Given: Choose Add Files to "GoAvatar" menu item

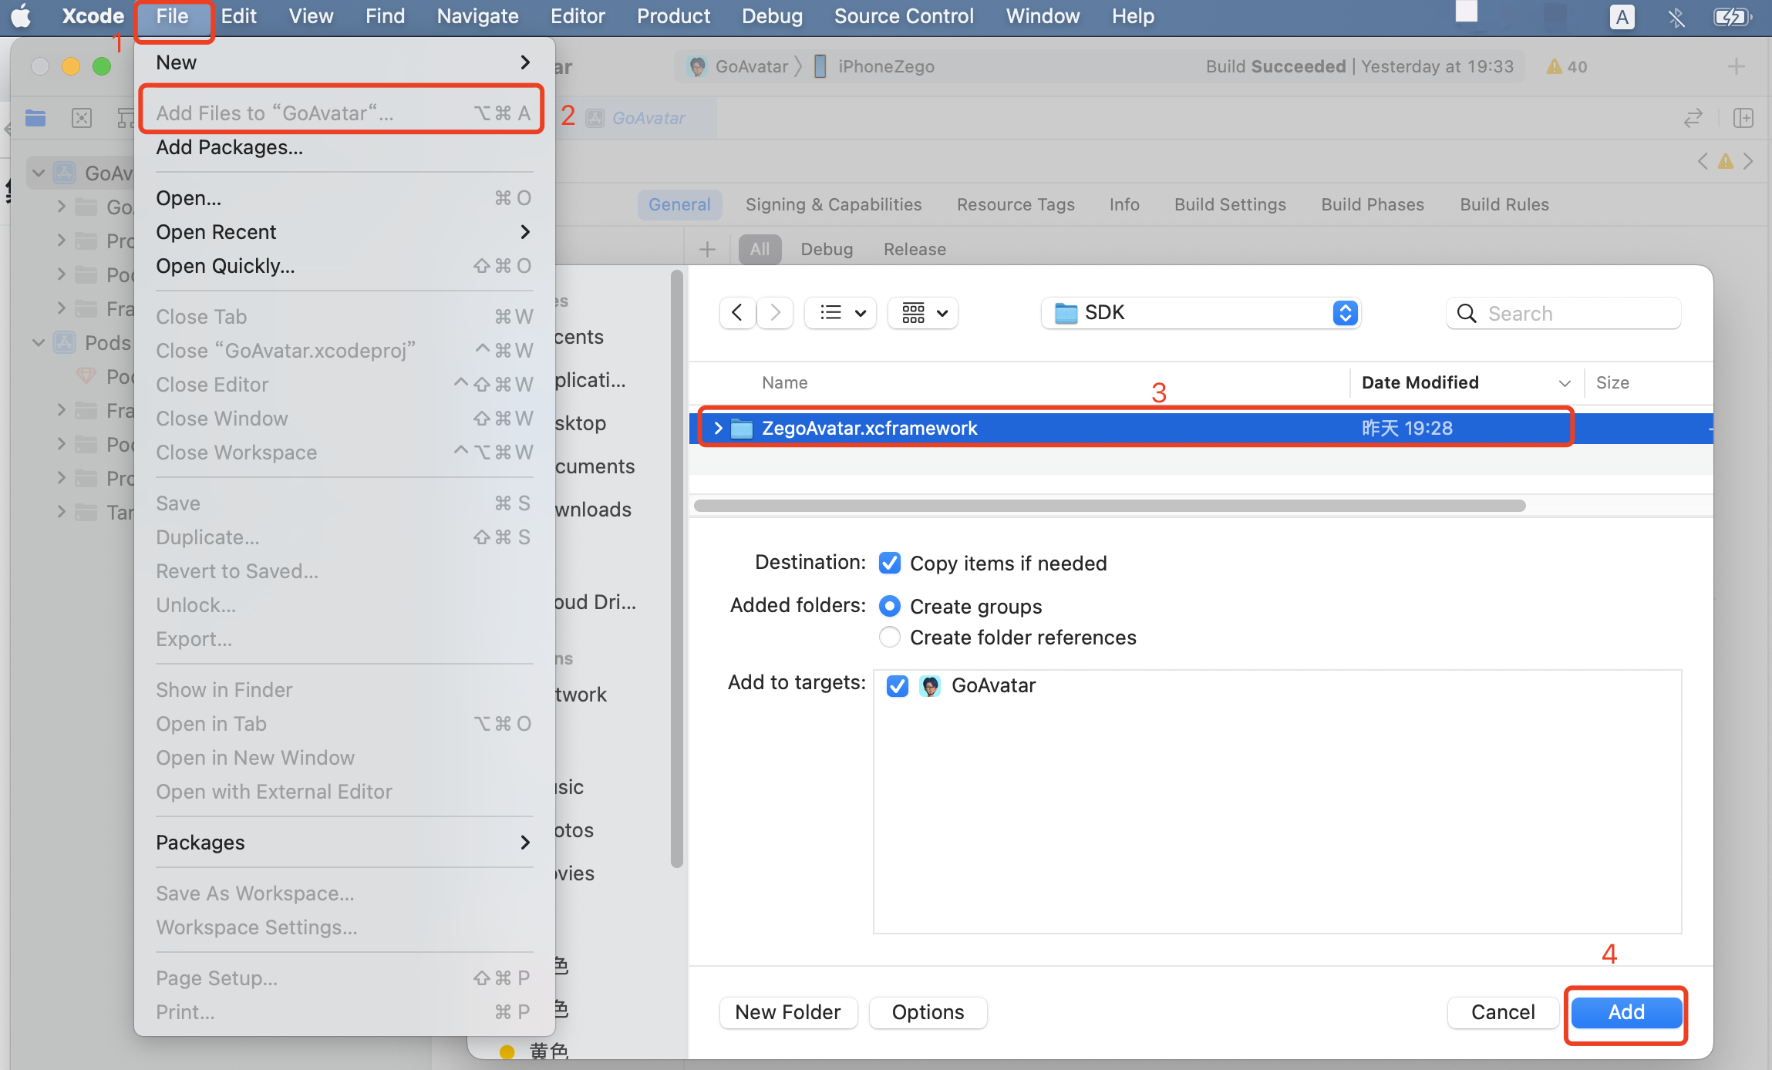Looking at the screenshot, I should 344,113.
